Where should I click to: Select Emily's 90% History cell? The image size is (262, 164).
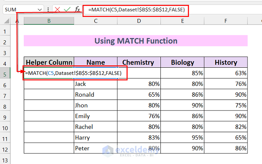tap(226, 116)
